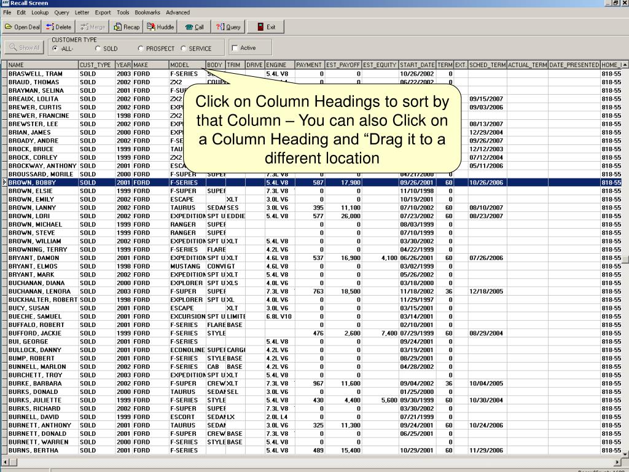Click the Open Deal toolbar button
The image size is (629, 472).
click(22, 27)
